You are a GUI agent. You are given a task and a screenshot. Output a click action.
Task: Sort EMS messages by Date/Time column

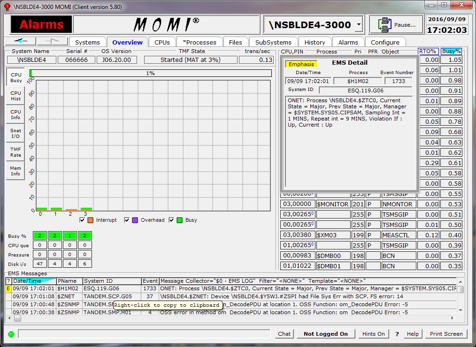tap(33, 281)
